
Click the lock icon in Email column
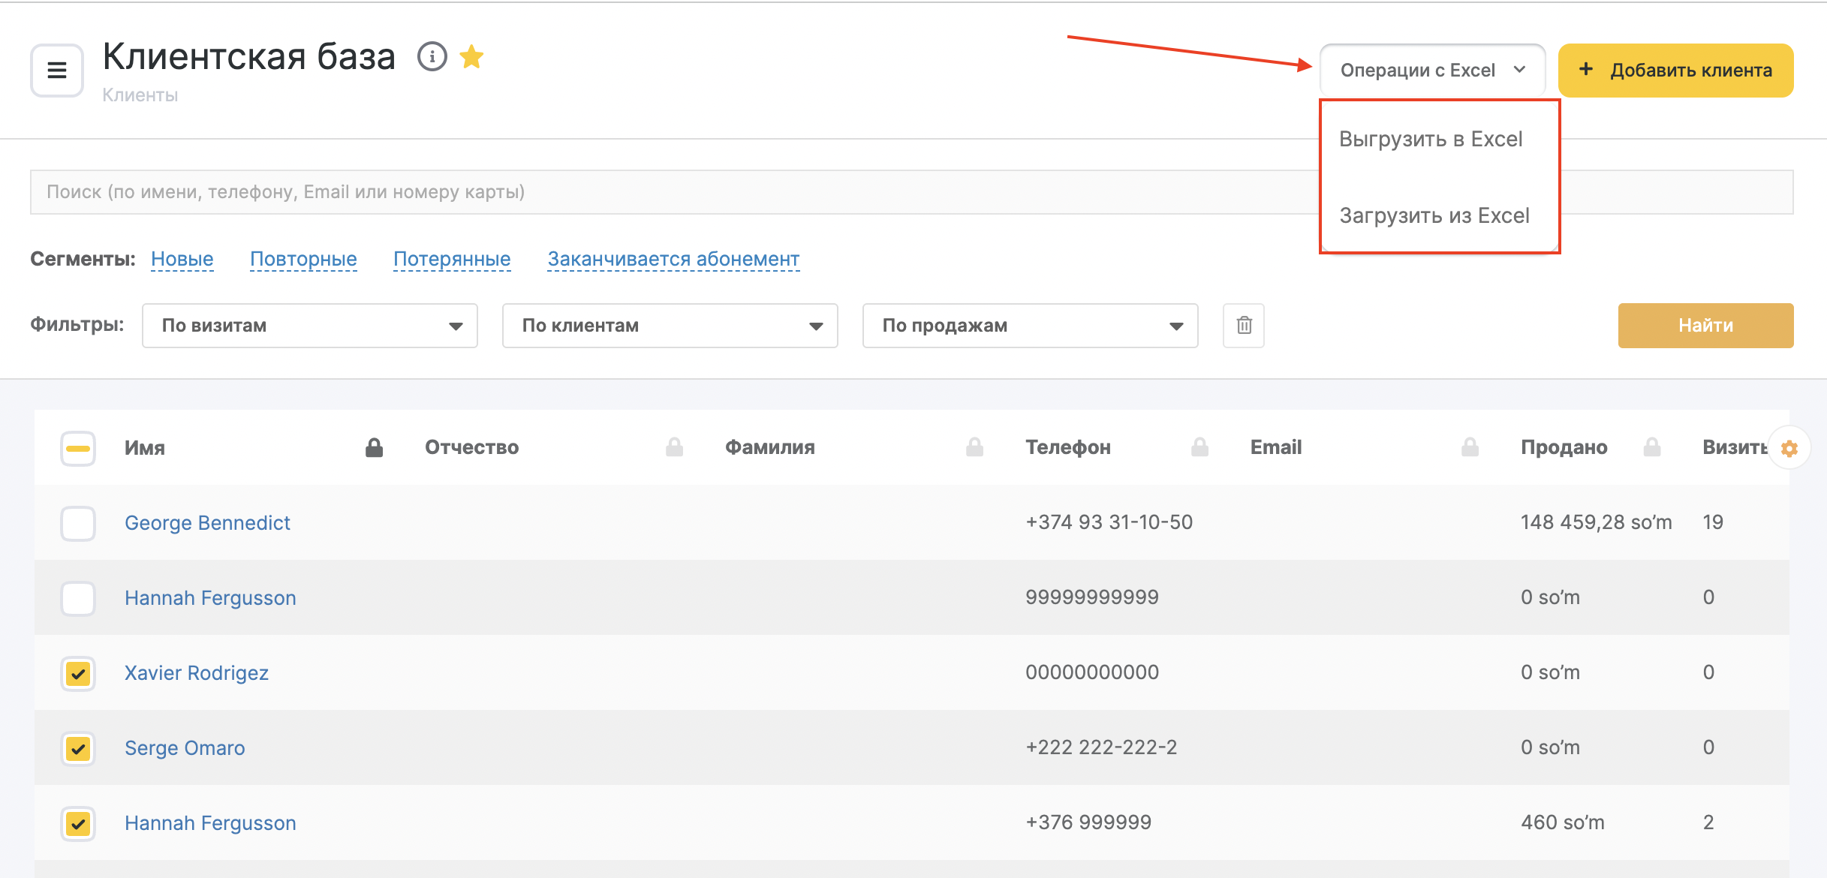(1470, 448)
